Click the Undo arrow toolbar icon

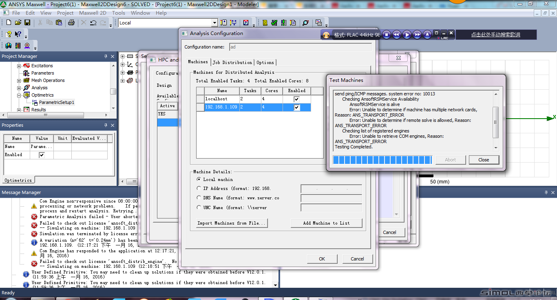93,23
